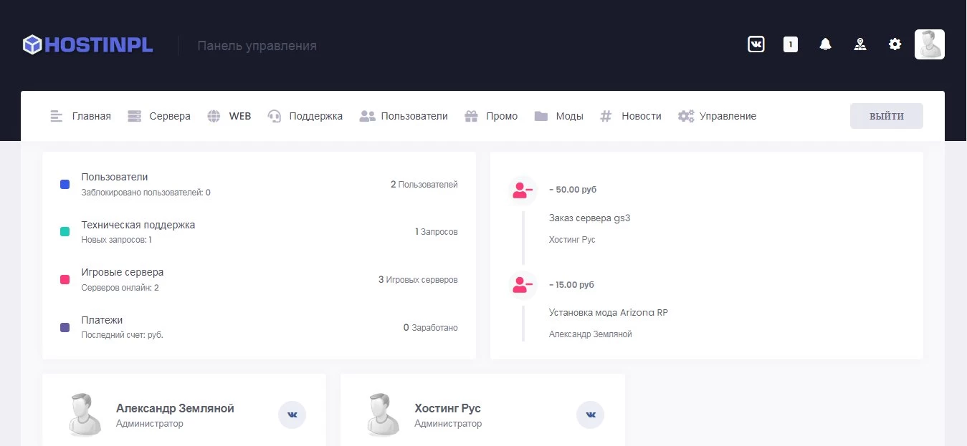Click the "1 Запросов" count
This screenshot has height=446, width=967.
click(x=437, y=232)
